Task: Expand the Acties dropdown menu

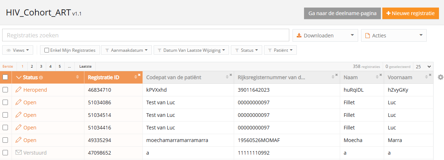Action: click(394, 36)
